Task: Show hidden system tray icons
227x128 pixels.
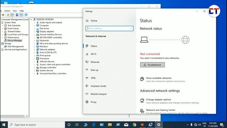Action: (x=187, y=125)
